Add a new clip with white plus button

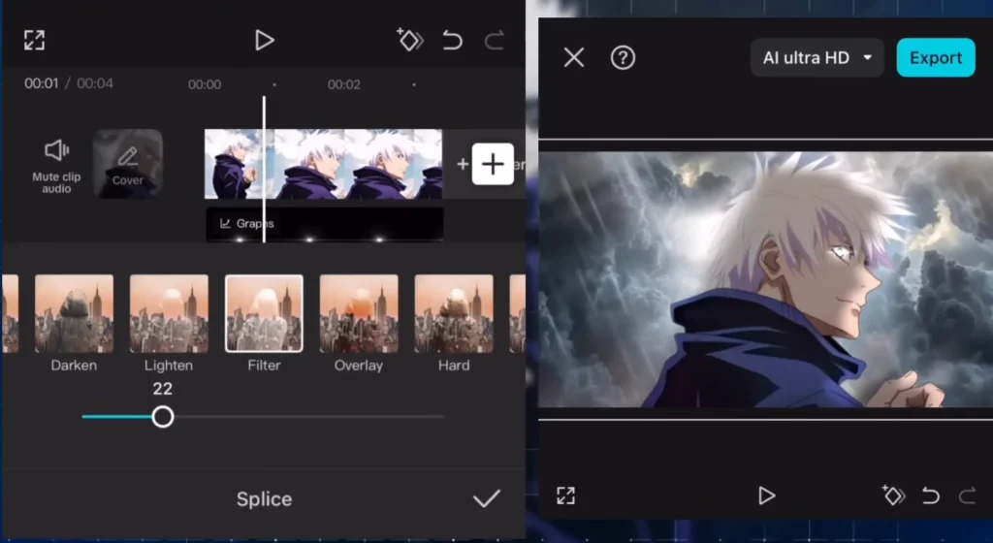493,165
